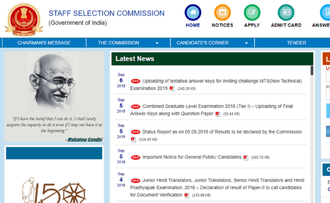This screenshot has width=330, height=203.
Task: Click the partially visible Answer Key icon
Action: pyautogui.click(x=323, y=12)
